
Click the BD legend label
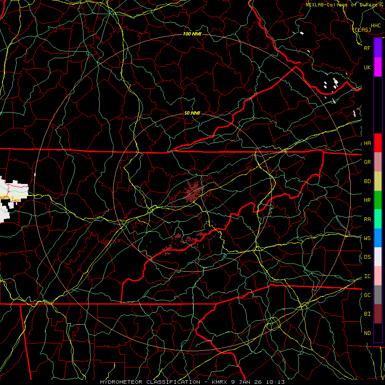[367, 181]
